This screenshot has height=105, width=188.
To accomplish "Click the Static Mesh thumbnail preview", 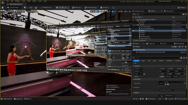I will click(x=161, y=83).
